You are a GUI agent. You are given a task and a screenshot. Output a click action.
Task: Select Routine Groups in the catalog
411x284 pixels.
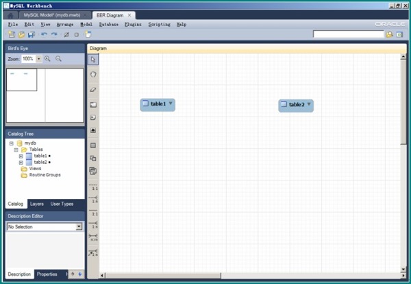tap(45, 175)
